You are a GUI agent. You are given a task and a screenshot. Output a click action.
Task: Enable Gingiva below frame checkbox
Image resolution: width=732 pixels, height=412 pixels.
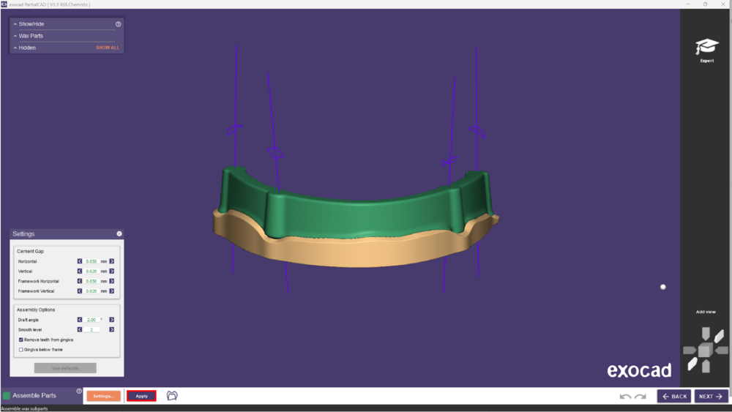click(20, 350)
